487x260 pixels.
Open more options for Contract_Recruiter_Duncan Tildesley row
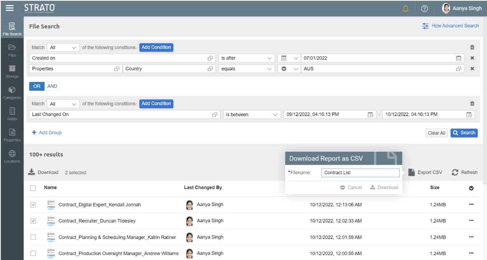point(471,221)
